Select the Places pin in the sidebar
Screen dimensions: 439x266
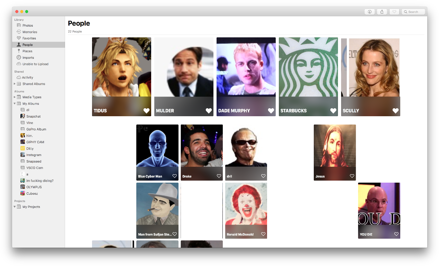click(x=19, y=51)
